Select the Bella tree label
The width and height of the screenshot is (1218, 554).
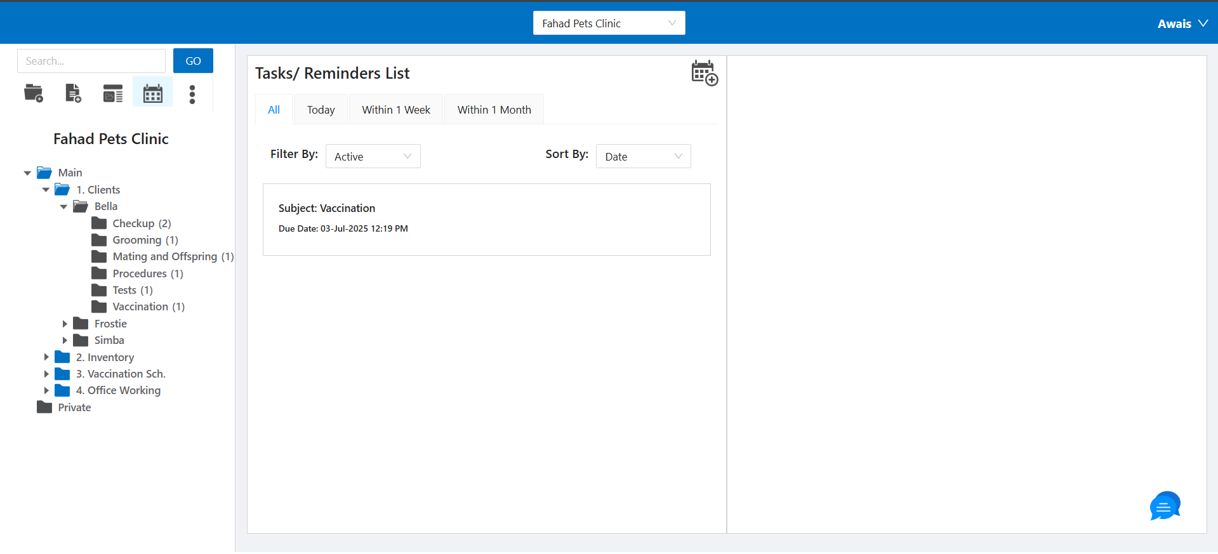(106, 206)
